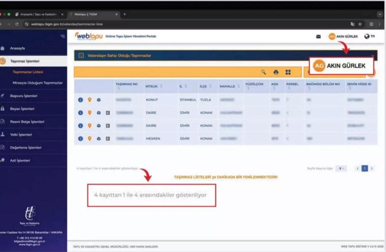Collapse the Vatandaşın Sahip Olduğu Taşınmazlar panel
The width and height of the screenshot is (386, 252).
tap(372, 55)
